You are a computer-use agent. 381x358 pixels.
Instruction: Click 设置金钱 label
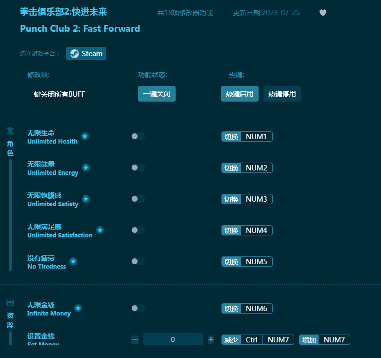tap(41, 336)
